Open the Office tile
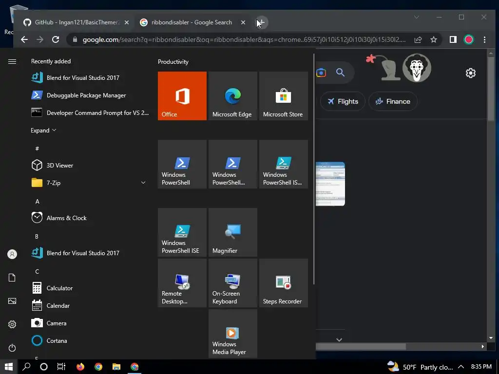This screenshot has height=374, width=499. (182, 96)
